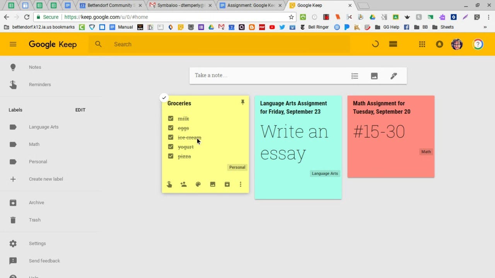
Task: Open more options on the Groceries note
Action: click(x=241, y=184)
